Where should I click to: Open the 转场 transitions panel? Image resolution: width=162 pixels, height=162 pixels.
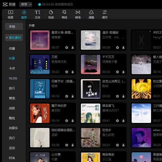(x=78, y=14)
